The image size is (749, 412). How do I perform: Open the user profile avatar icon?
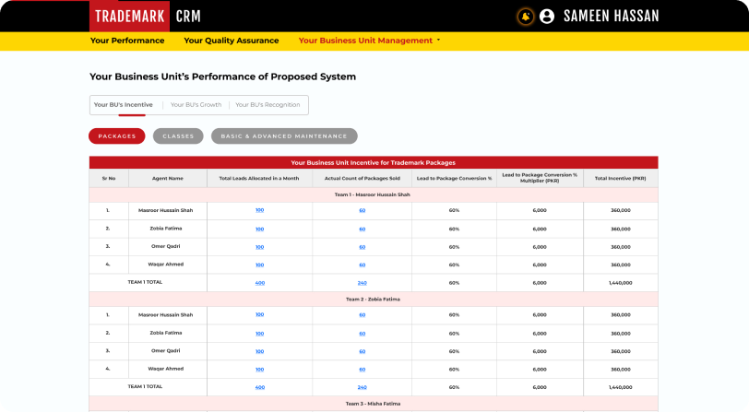tap(547, 16)
